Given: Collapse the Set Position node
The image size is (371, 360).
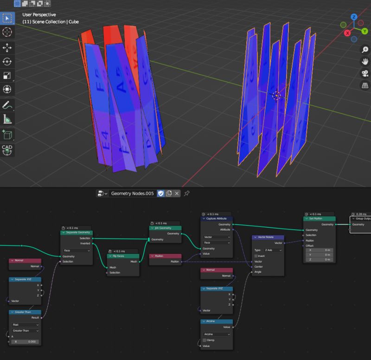Looking at the screenshot, I should [307, 219].
